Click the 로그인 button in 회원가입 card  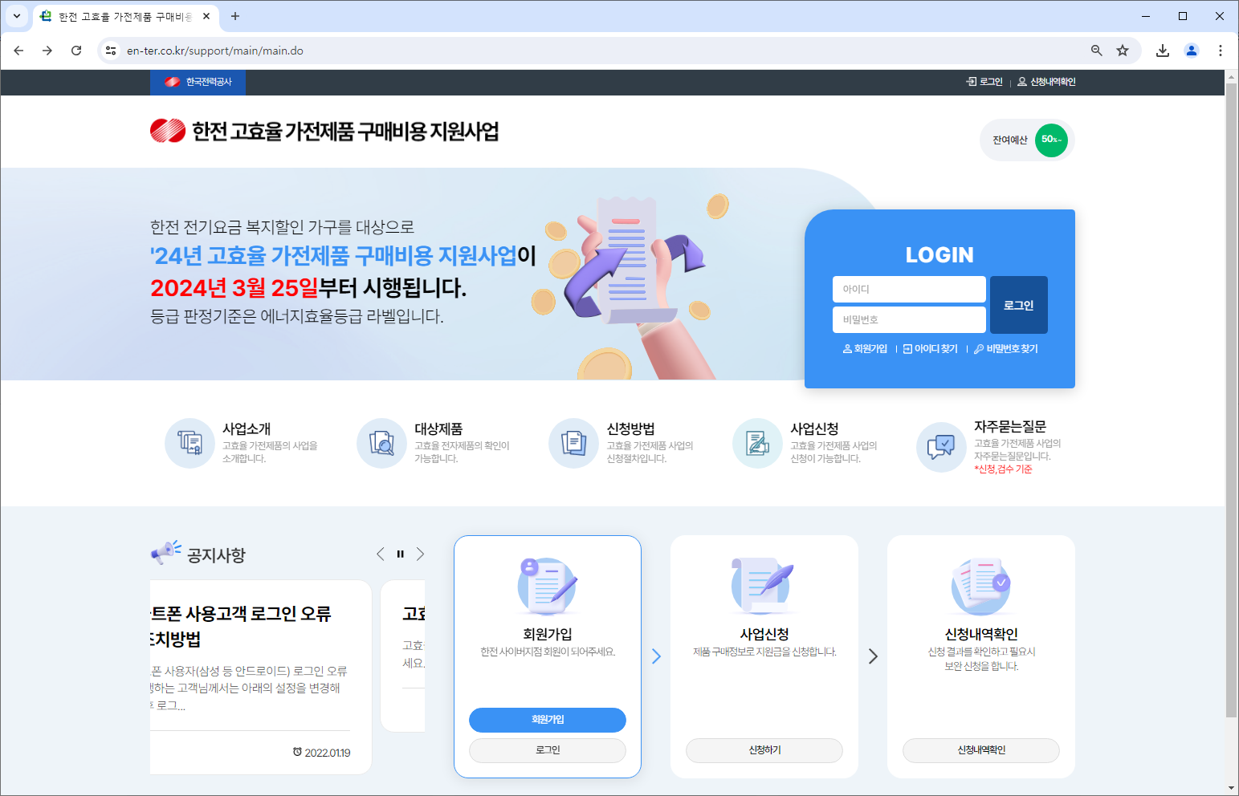click(548, 750)
